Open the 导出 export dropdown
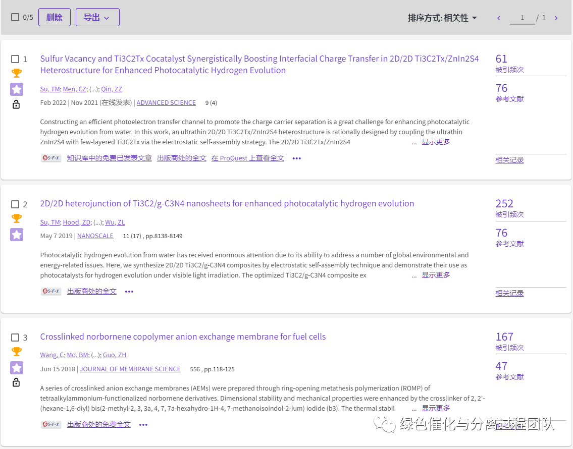Viewport: 573px width, 449px height. tap(97, 17)
